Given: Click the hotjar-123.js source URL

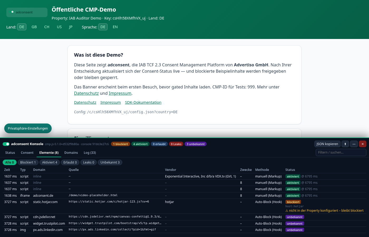Looking at the screenshot, I should coord(109,202).
